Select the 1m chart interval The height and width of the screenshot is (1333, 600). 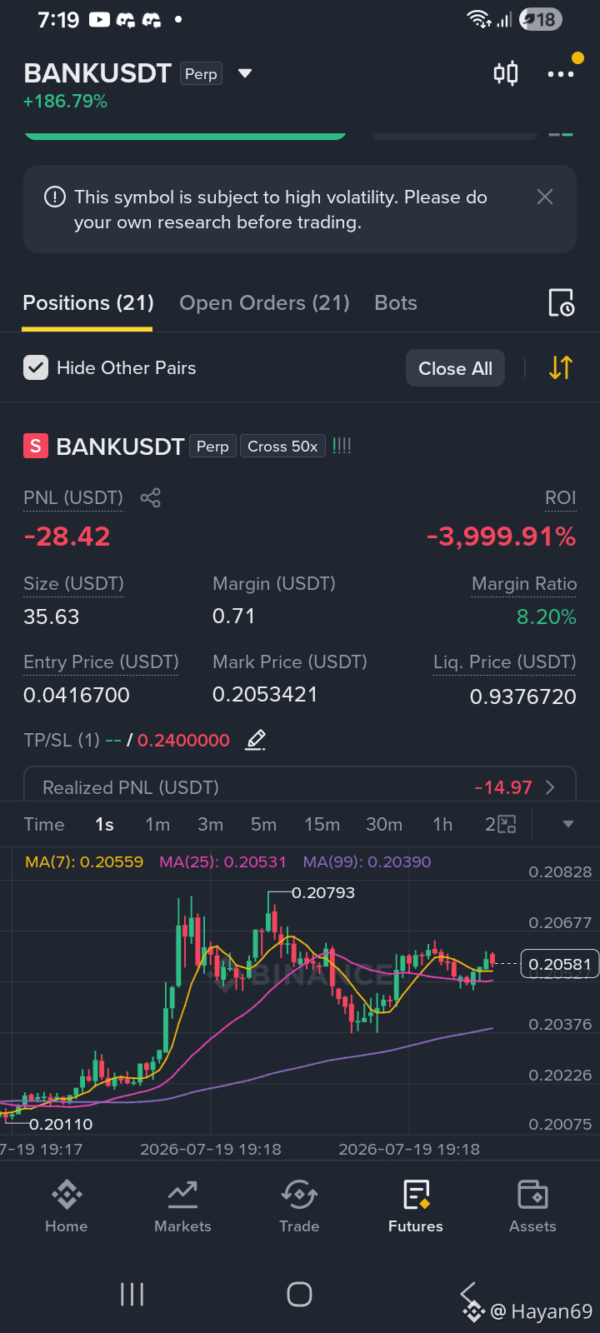pyautogui.click(x=157, y=825)
